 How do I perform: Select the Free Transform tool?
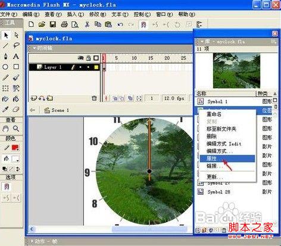(5, 88)
